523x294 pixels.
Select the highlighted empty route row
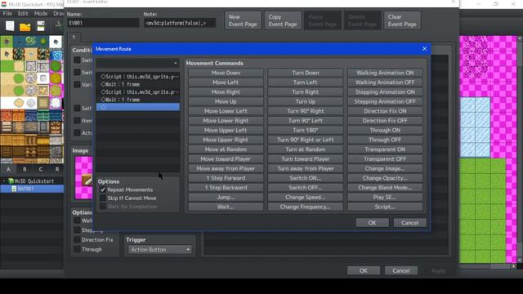click(138, 107)
